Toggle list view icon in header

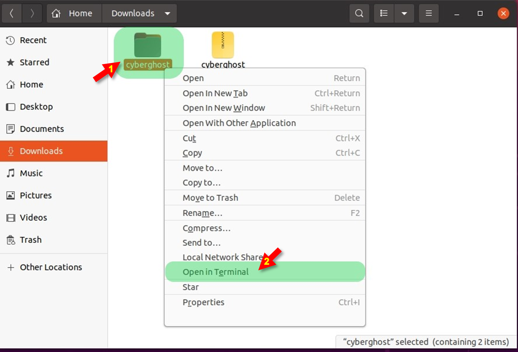click(384, 14)
